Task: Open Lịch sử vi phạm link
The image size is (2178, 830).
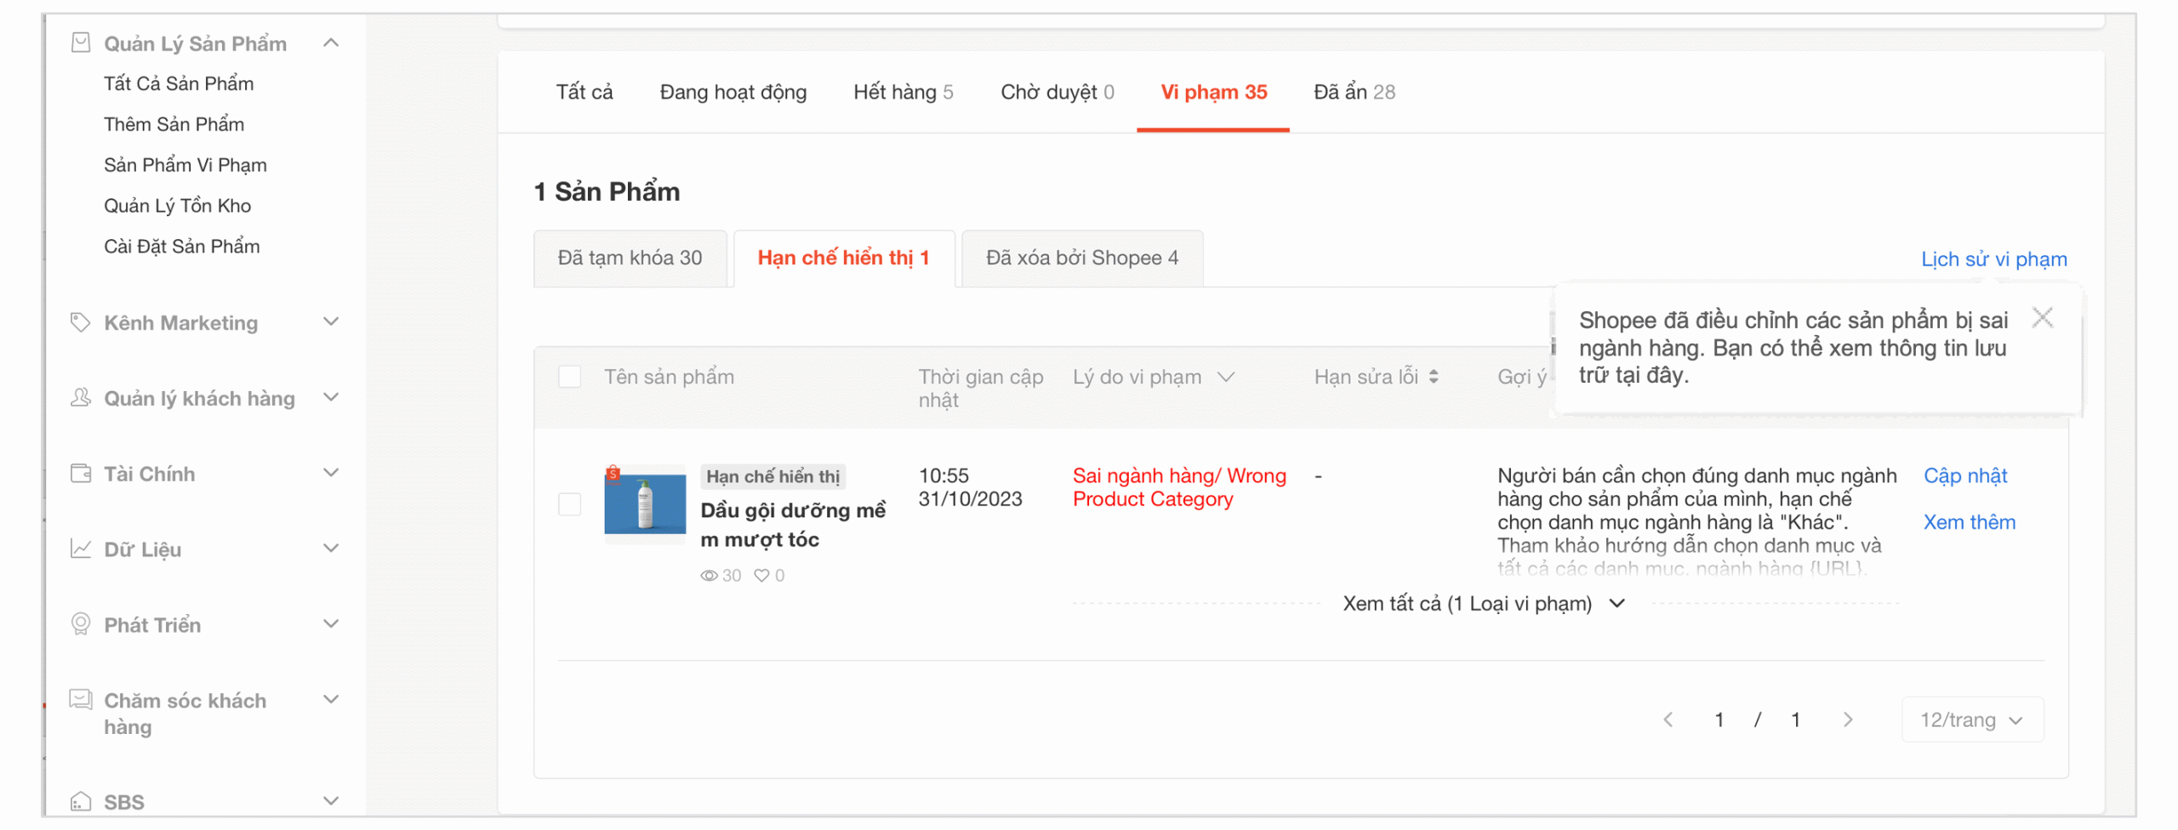Action: click(x=1993, y=259)
